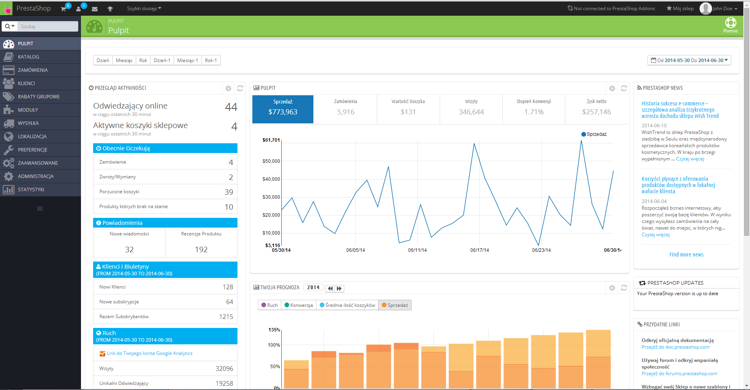Toggle Średnia ilość koszyków forecast series
Screen dimensions: 750x390
[x=347, y=305]
